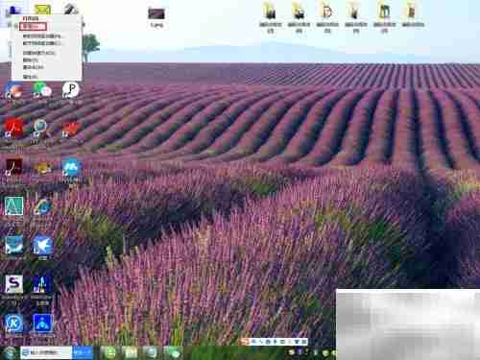Select the folder showing a red D shape
480x360 pixels.
tap(327, 17)
